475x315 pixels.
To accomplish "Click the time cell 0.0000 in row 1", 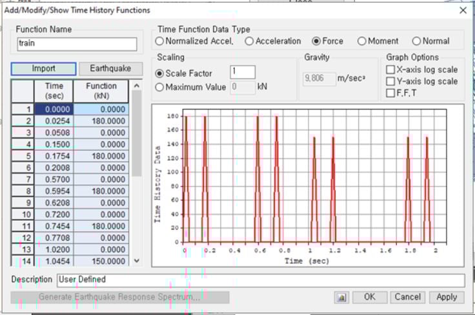I will (54, 110).
